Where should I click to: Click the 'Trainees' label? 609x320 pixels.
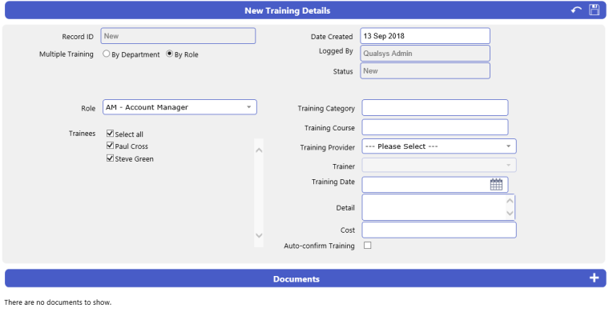point(82,134)
